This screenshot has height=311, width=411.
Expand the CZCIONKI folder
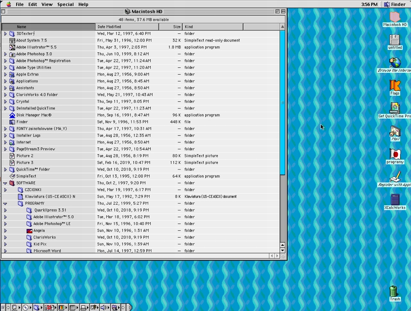pos(5,190)
